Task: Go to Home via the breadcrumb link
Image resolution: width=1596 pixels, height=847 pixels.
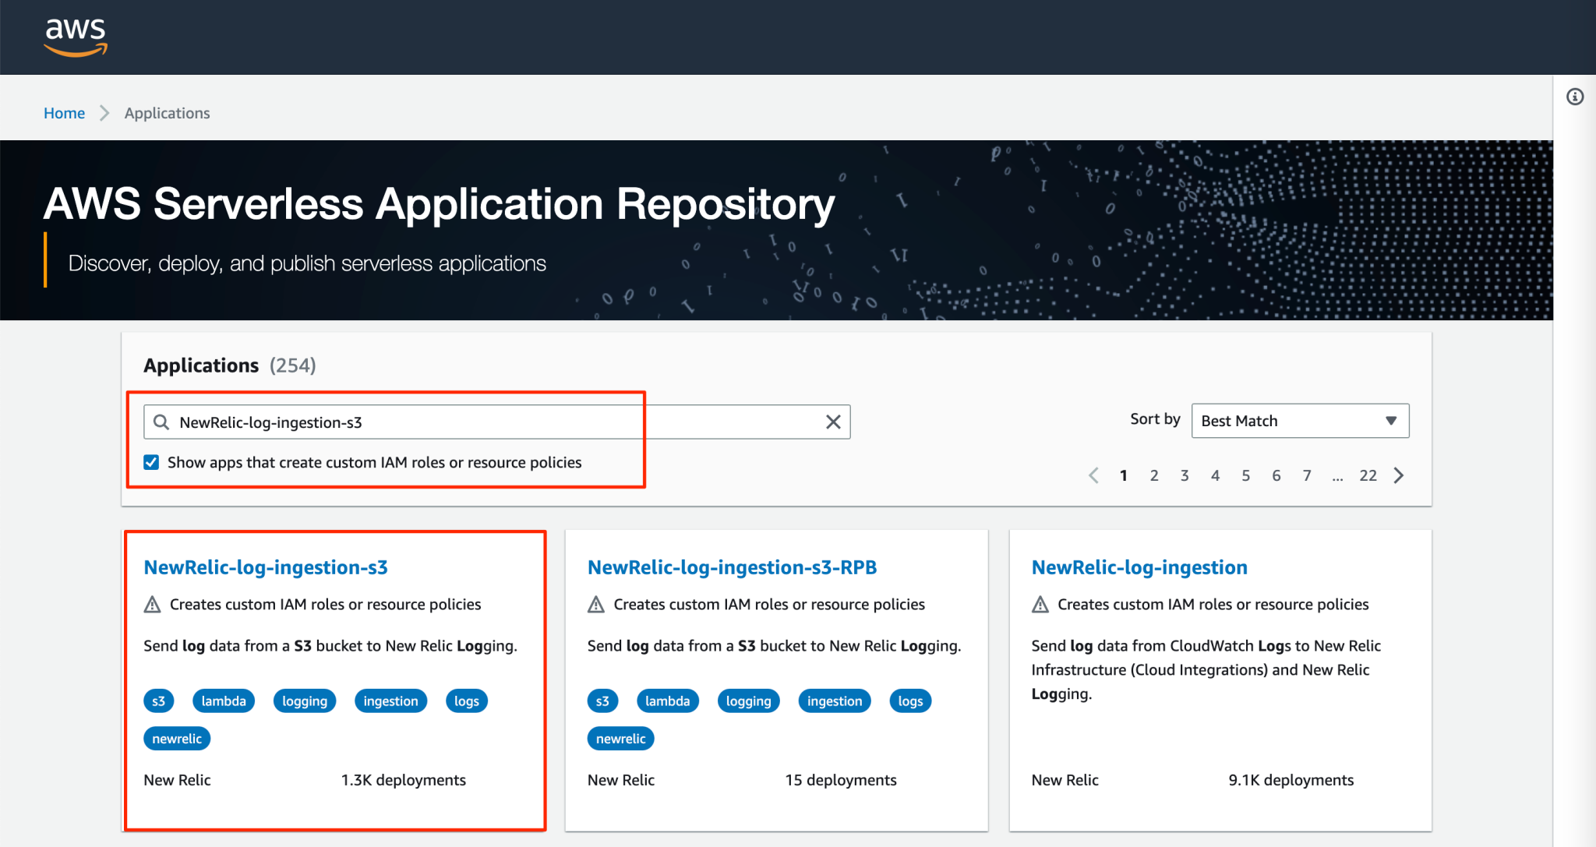Action: point(64,113)
